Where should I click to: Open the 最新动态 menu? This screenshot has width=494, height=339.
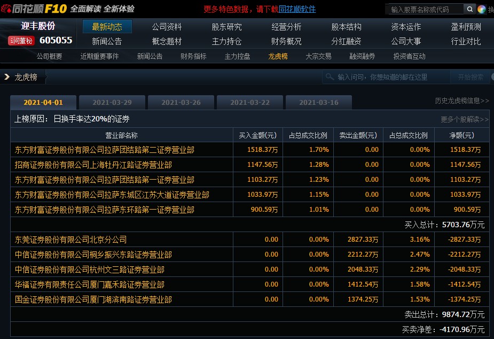[x=107, y=27]
